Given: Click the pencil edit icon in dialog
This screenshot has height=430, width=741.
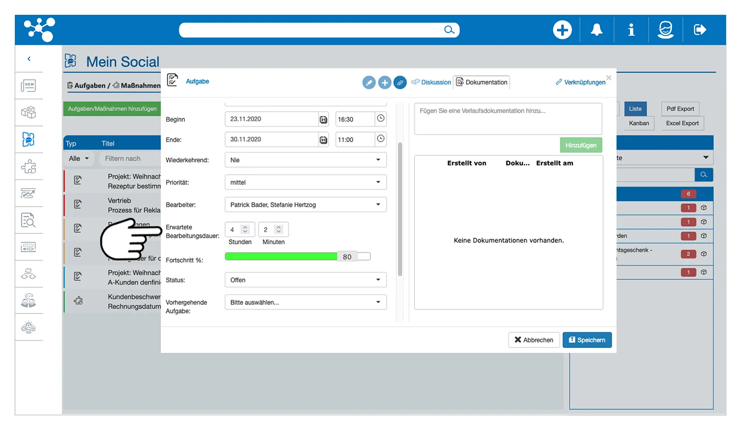Looking at the screenshot, I should coord(369,83).
